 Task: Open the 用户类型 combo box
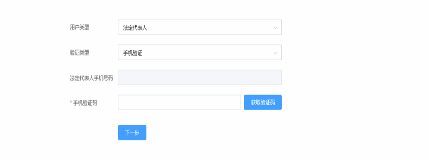[x=200, y=27]
